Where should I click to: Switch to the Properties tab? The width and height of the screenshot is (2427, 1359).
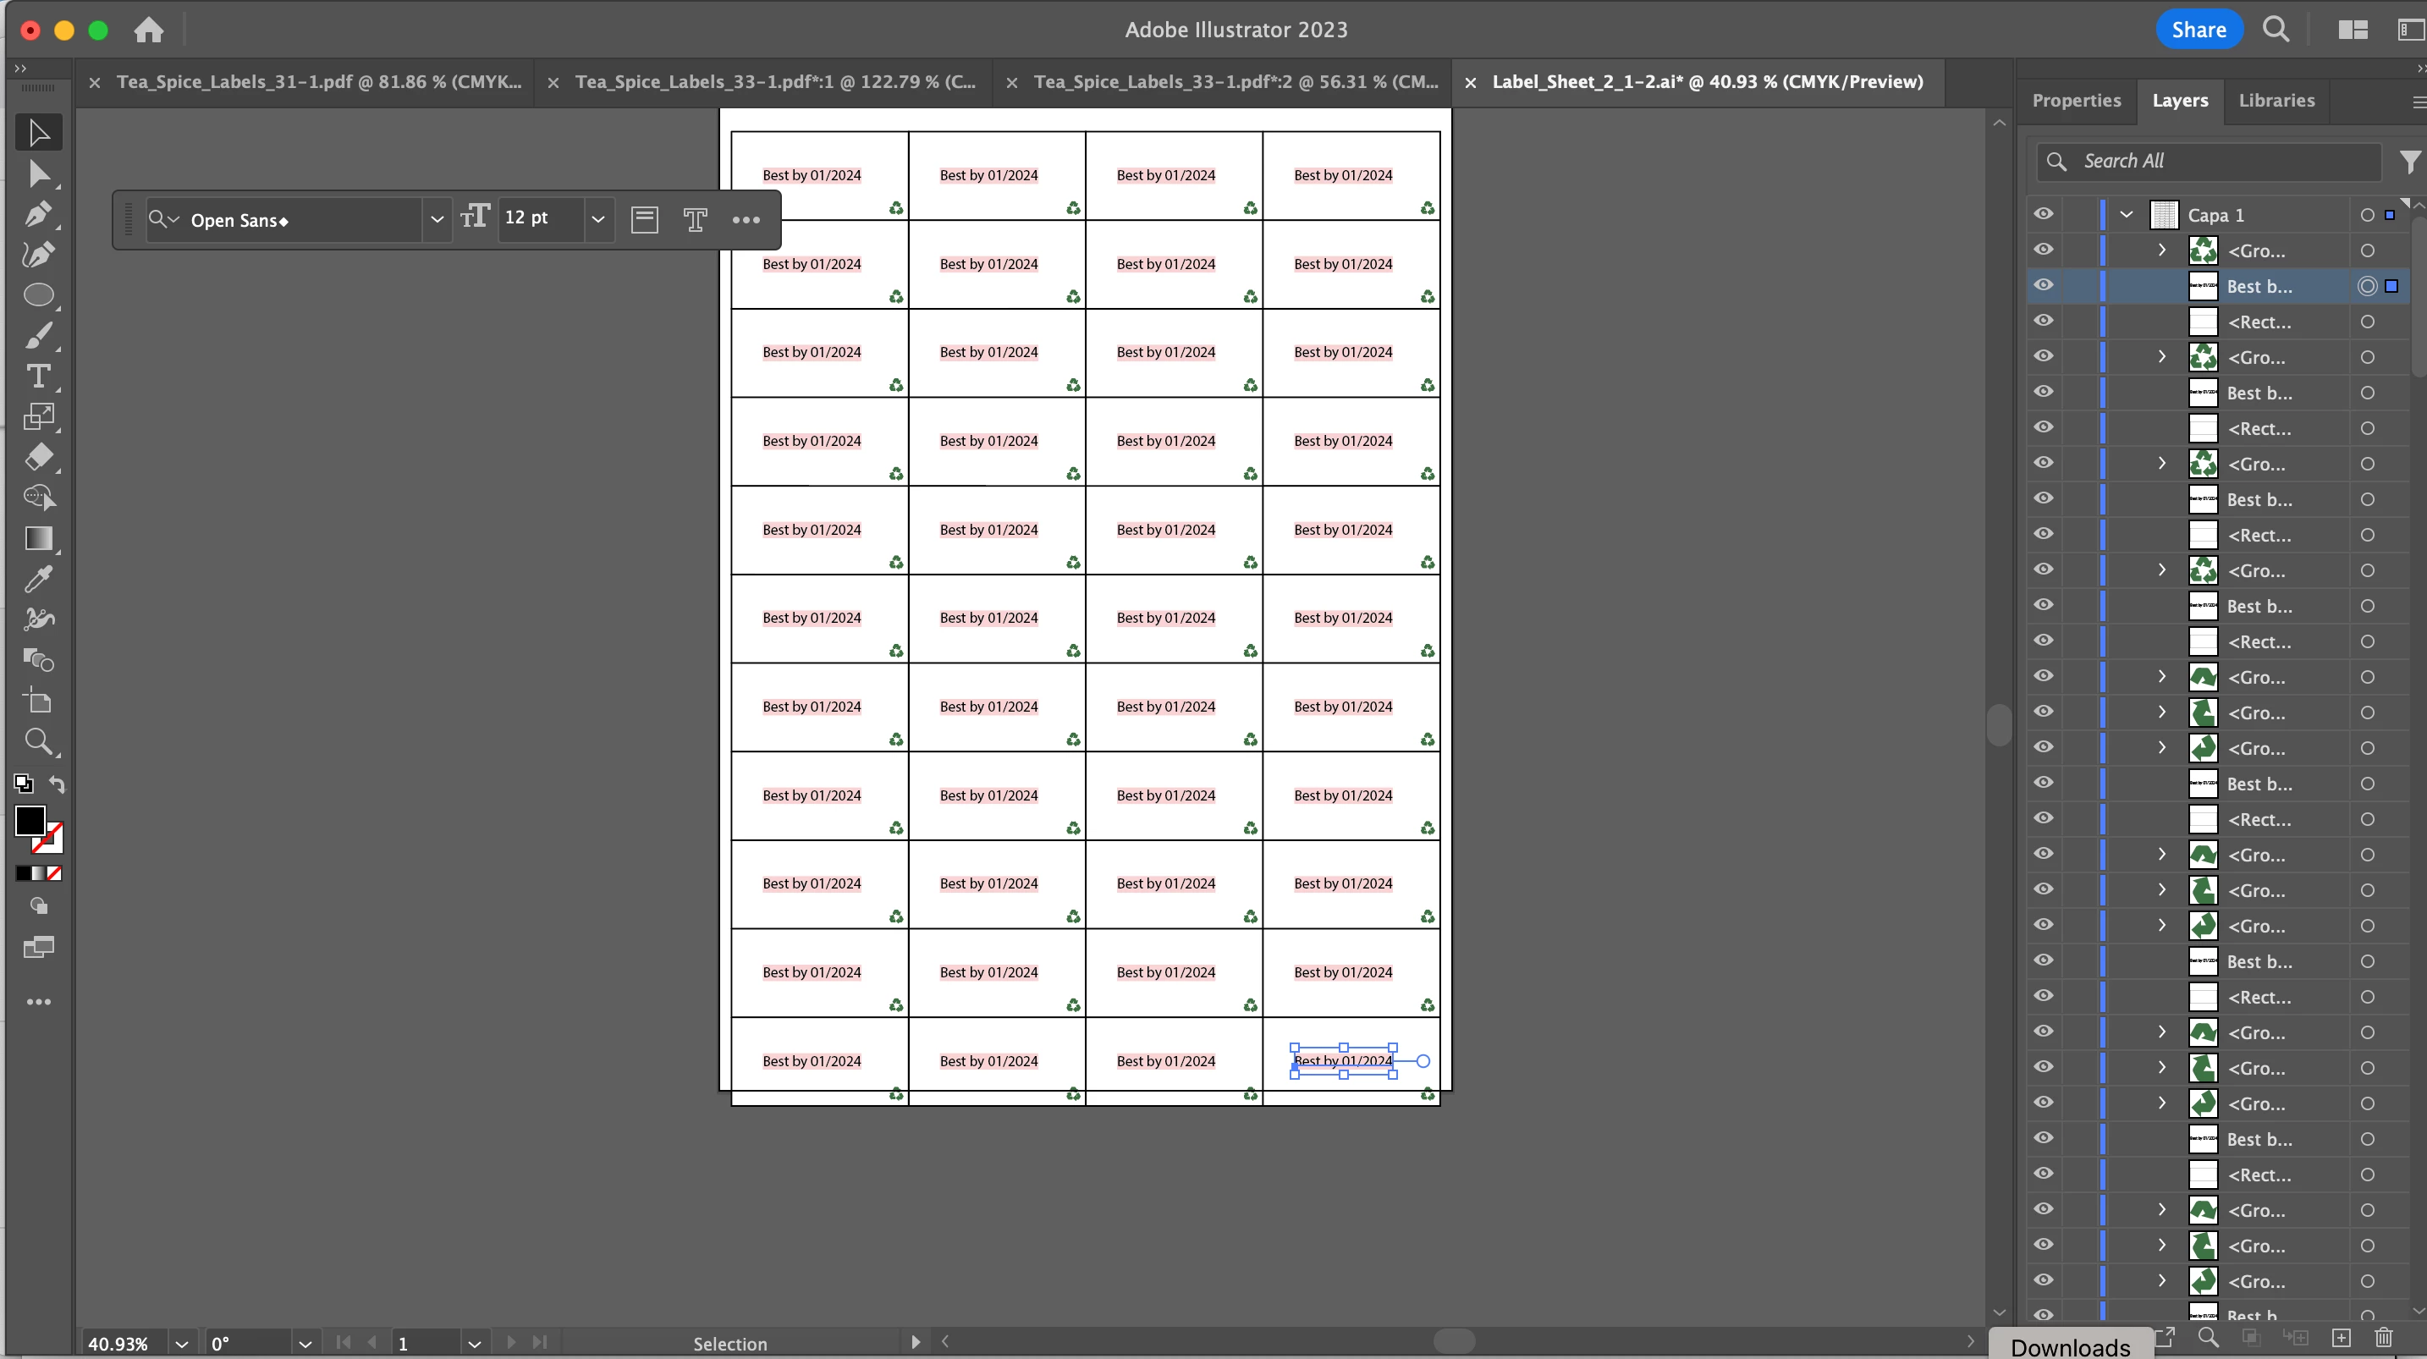(2076, 100)
